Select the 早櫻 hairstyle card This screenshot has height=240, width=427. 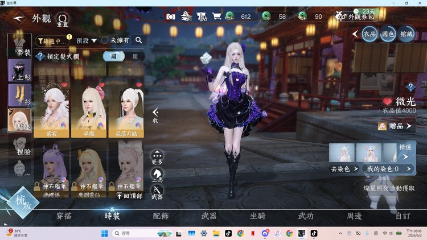(89, 110)
